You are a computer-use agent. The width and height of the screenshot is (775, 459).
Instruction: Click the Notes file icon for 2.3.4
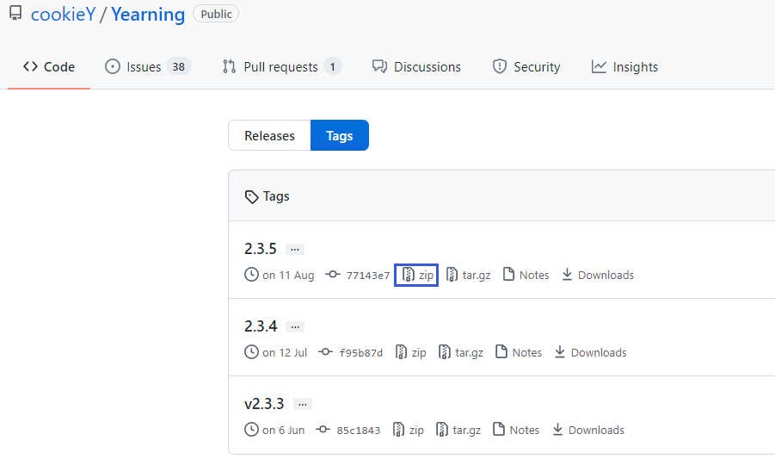[x=501, y=351]
